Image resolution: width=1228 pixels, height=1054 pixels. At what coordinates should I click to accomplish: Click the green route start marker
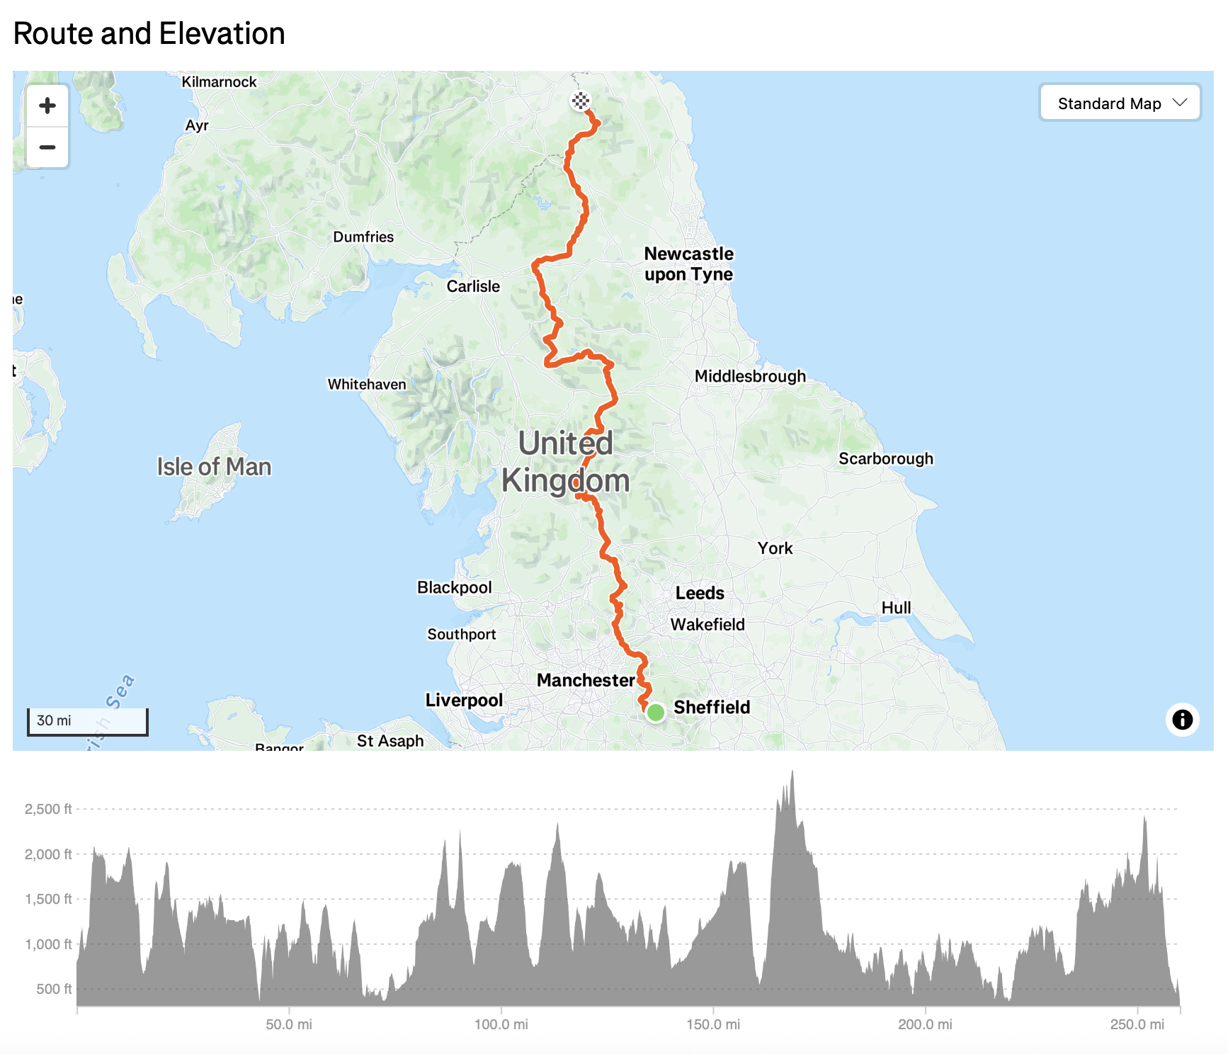(x=656, y=712)
